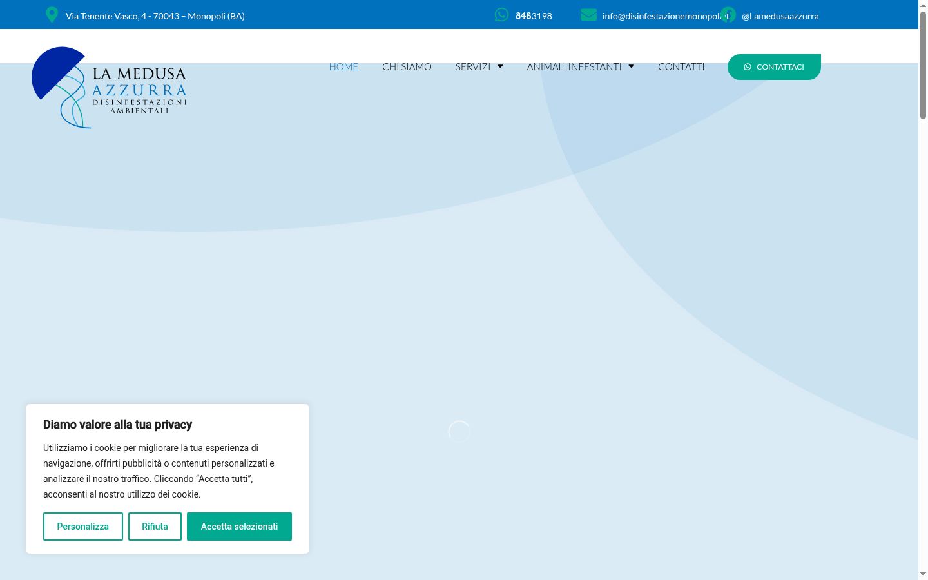Click the email envelope icon
Image resolution: width=928 pixels, height=580 pixels.
[x=588, y=15]
